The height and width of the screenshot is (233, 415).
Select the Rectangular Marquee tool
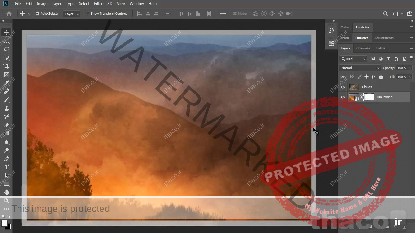pos(6,41)
